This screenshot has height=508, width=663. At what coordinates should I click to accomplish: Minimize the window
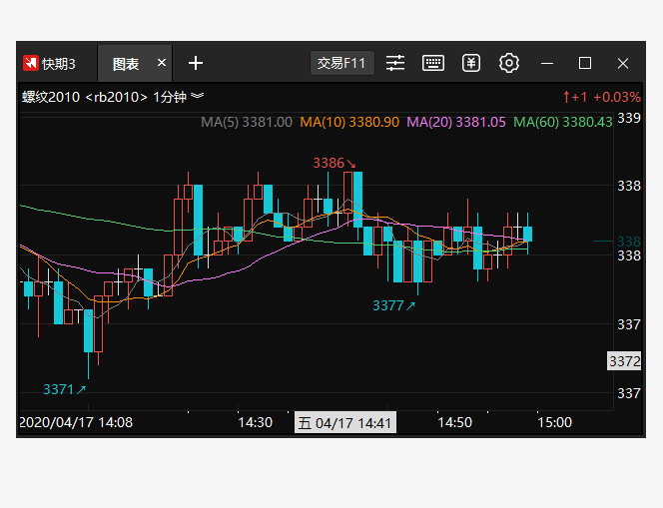pos(547,64)
